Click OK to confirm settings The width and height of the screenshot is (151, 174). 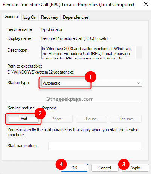(x=74, y=168)
